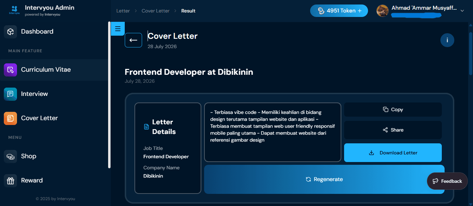Screen dimensions: 473x206
Task: Expand the user account dropdown chevron
Action: pyautogui.click(x=462, y=11)
